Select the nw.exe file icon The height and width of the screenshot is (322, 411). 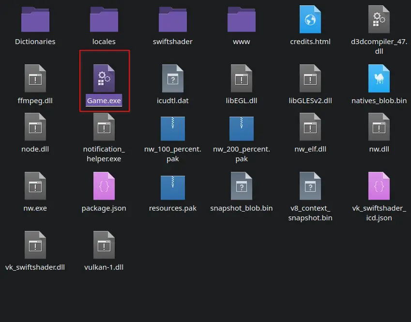pos(35,186)
